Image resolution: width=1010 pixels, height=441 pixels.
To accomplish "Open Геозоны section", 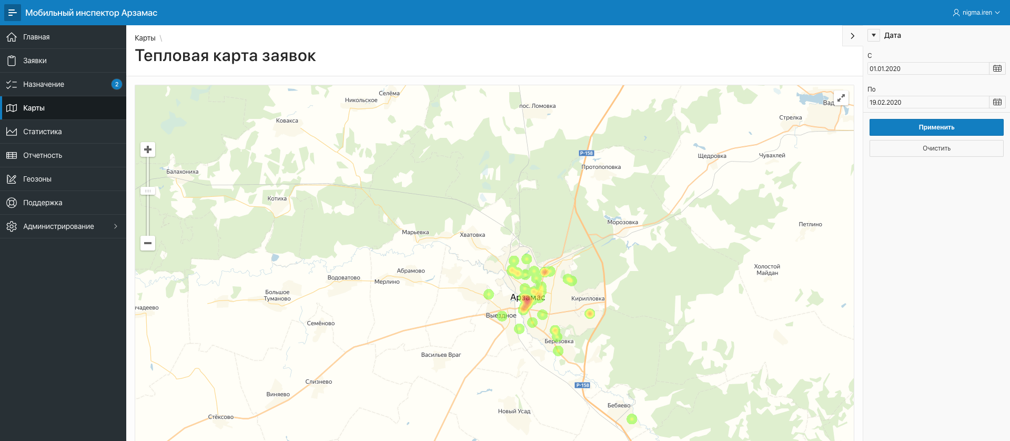I will (63, 179).
